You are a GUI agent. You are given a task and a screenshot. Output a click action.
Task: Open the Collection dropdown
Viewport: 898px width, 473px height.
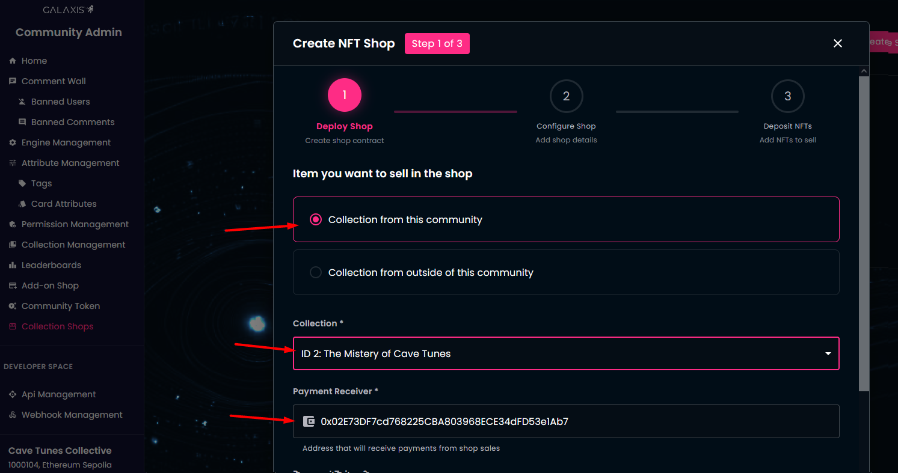(x=565, y=353)
